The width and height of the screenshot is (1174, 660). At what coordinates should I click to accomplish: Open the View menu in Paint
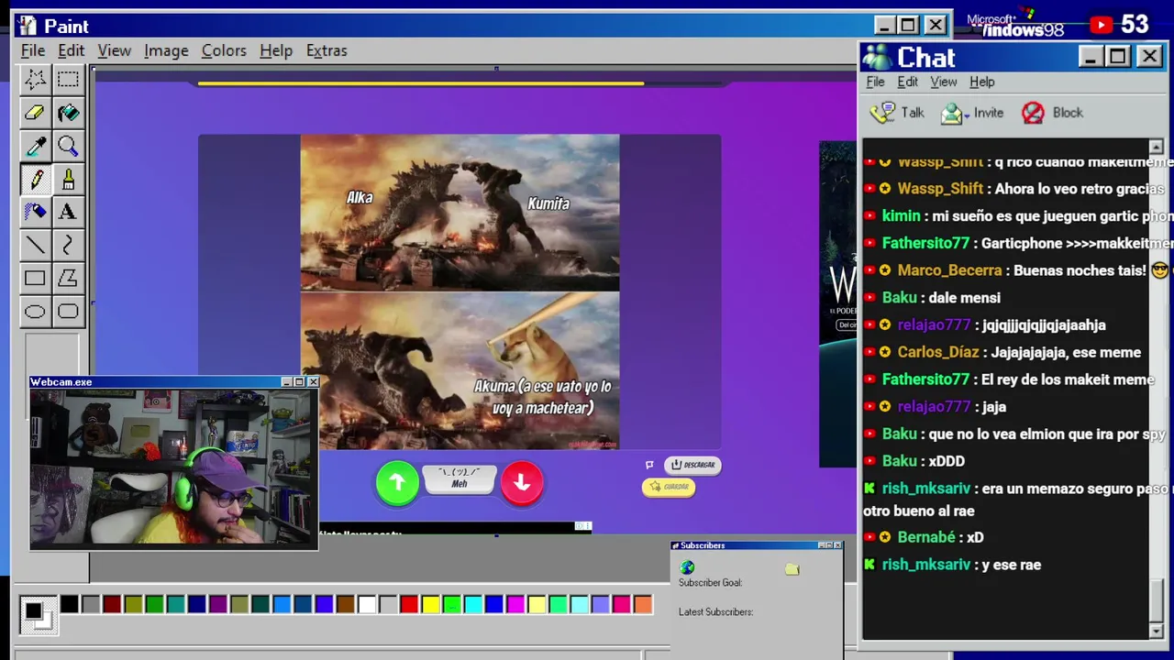tap(115, 50)
